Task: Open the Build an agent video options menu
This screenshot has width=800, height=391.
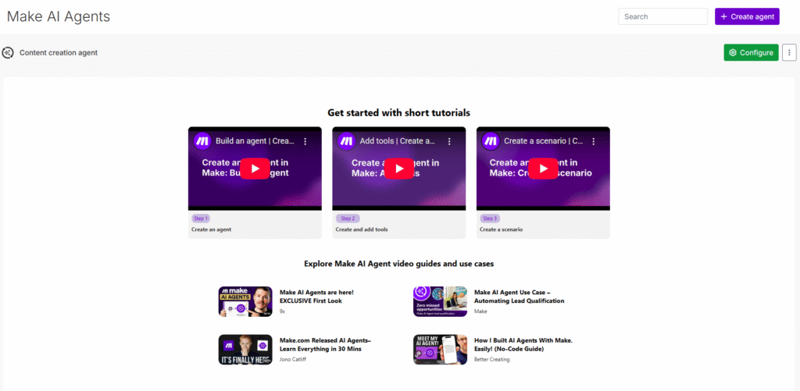Action: click(x=305, y=141)
